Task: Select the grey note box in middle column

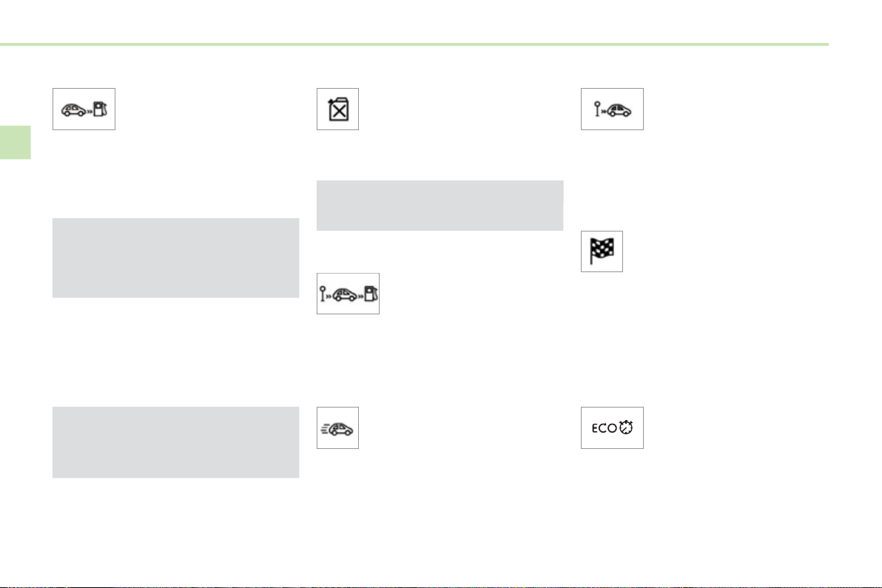Action: point(440,205)
